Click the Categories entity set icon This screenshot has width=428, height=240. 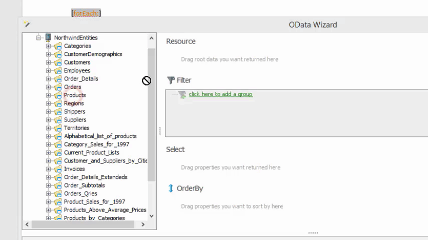tap(58, 46)
